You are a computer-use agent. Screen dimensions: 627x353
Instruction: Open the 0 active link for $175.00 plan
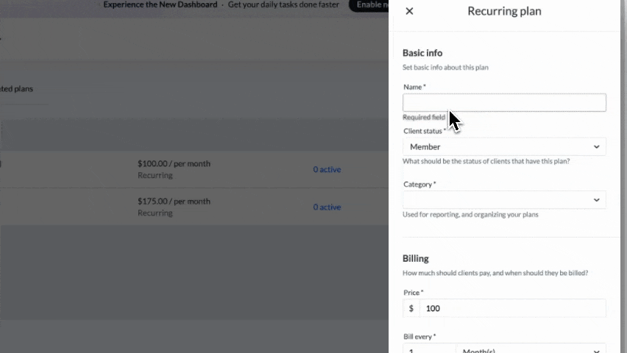(327, 207)
